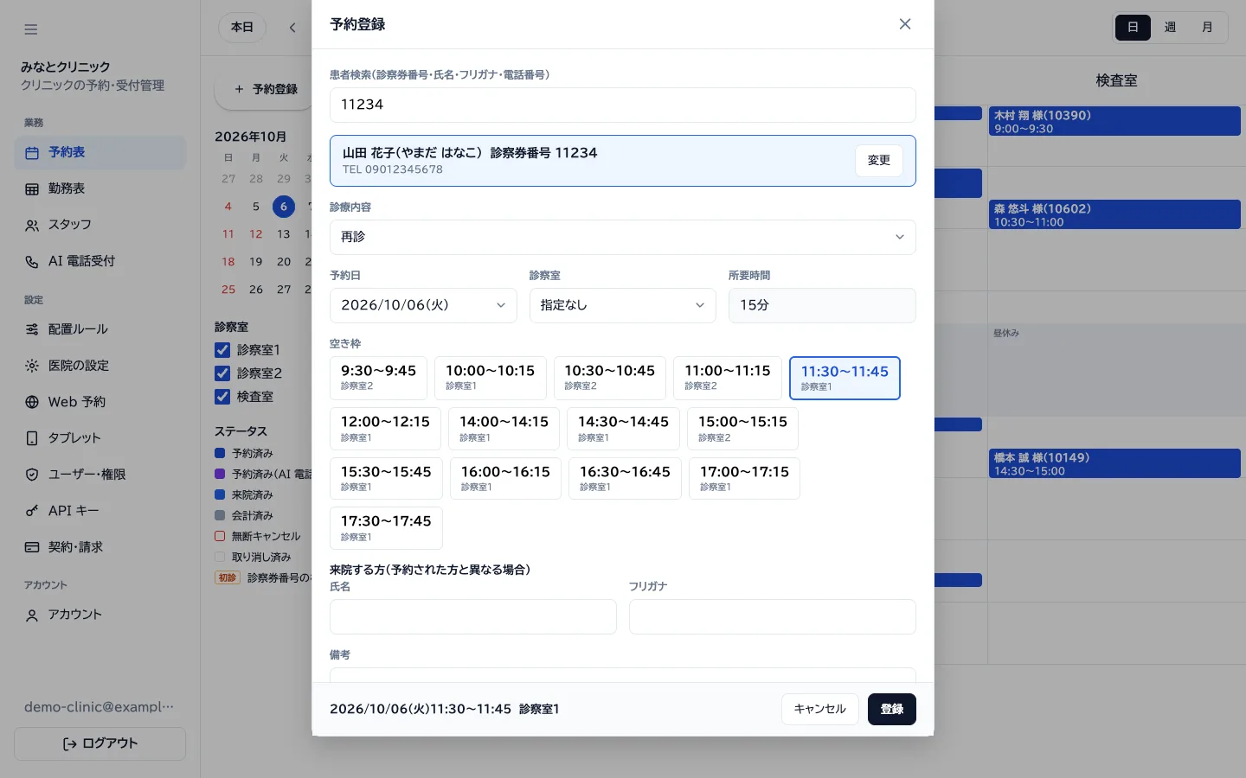Viewport: 1246px width, 778px height.
Task: Select the 17:30〜17:45 time slot
Action: (386, 528)
